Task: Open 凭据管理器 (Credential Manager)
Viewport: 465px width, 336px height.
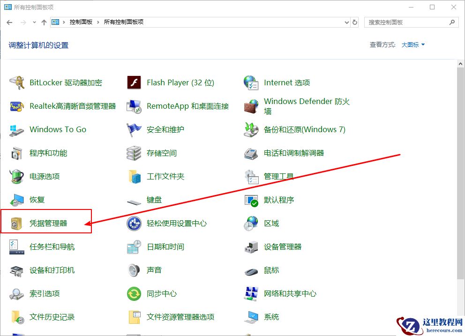Action: (x=48, y=223)
